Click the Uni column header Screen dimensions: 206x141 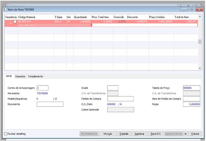(x=70, y=17)
